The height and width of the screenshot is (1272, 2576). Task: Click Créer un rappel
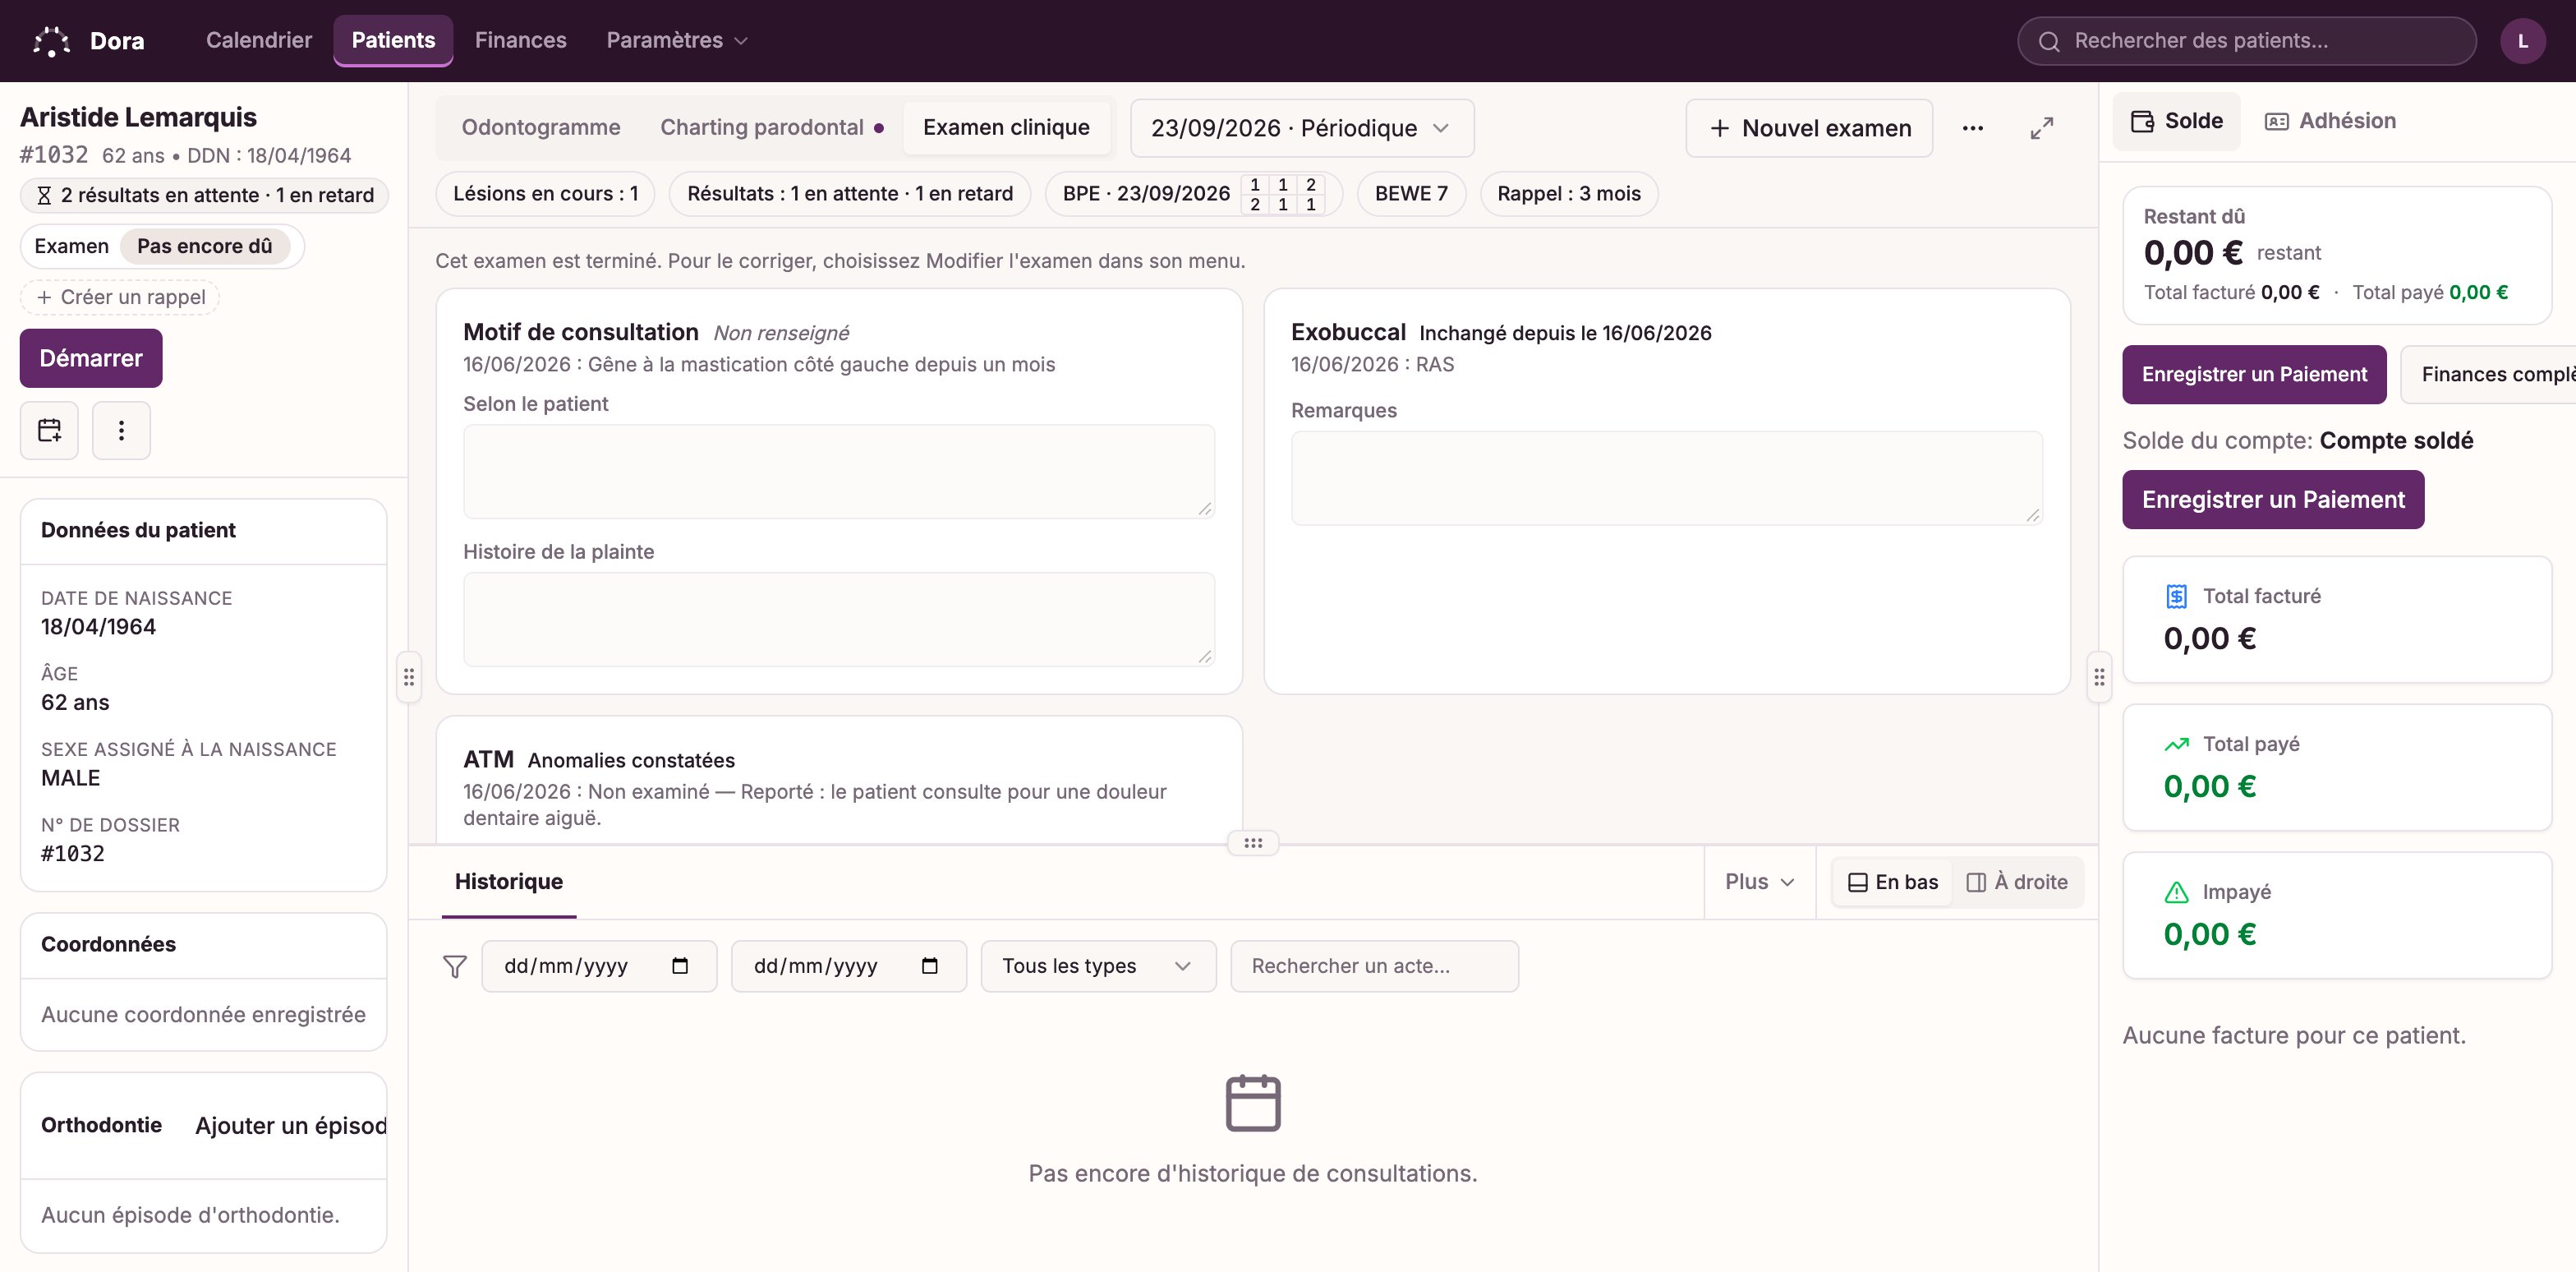(x=120, y=297)
